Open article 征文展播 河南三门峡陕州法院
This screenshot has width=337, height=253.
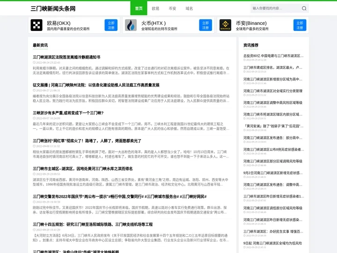[96, 85]
